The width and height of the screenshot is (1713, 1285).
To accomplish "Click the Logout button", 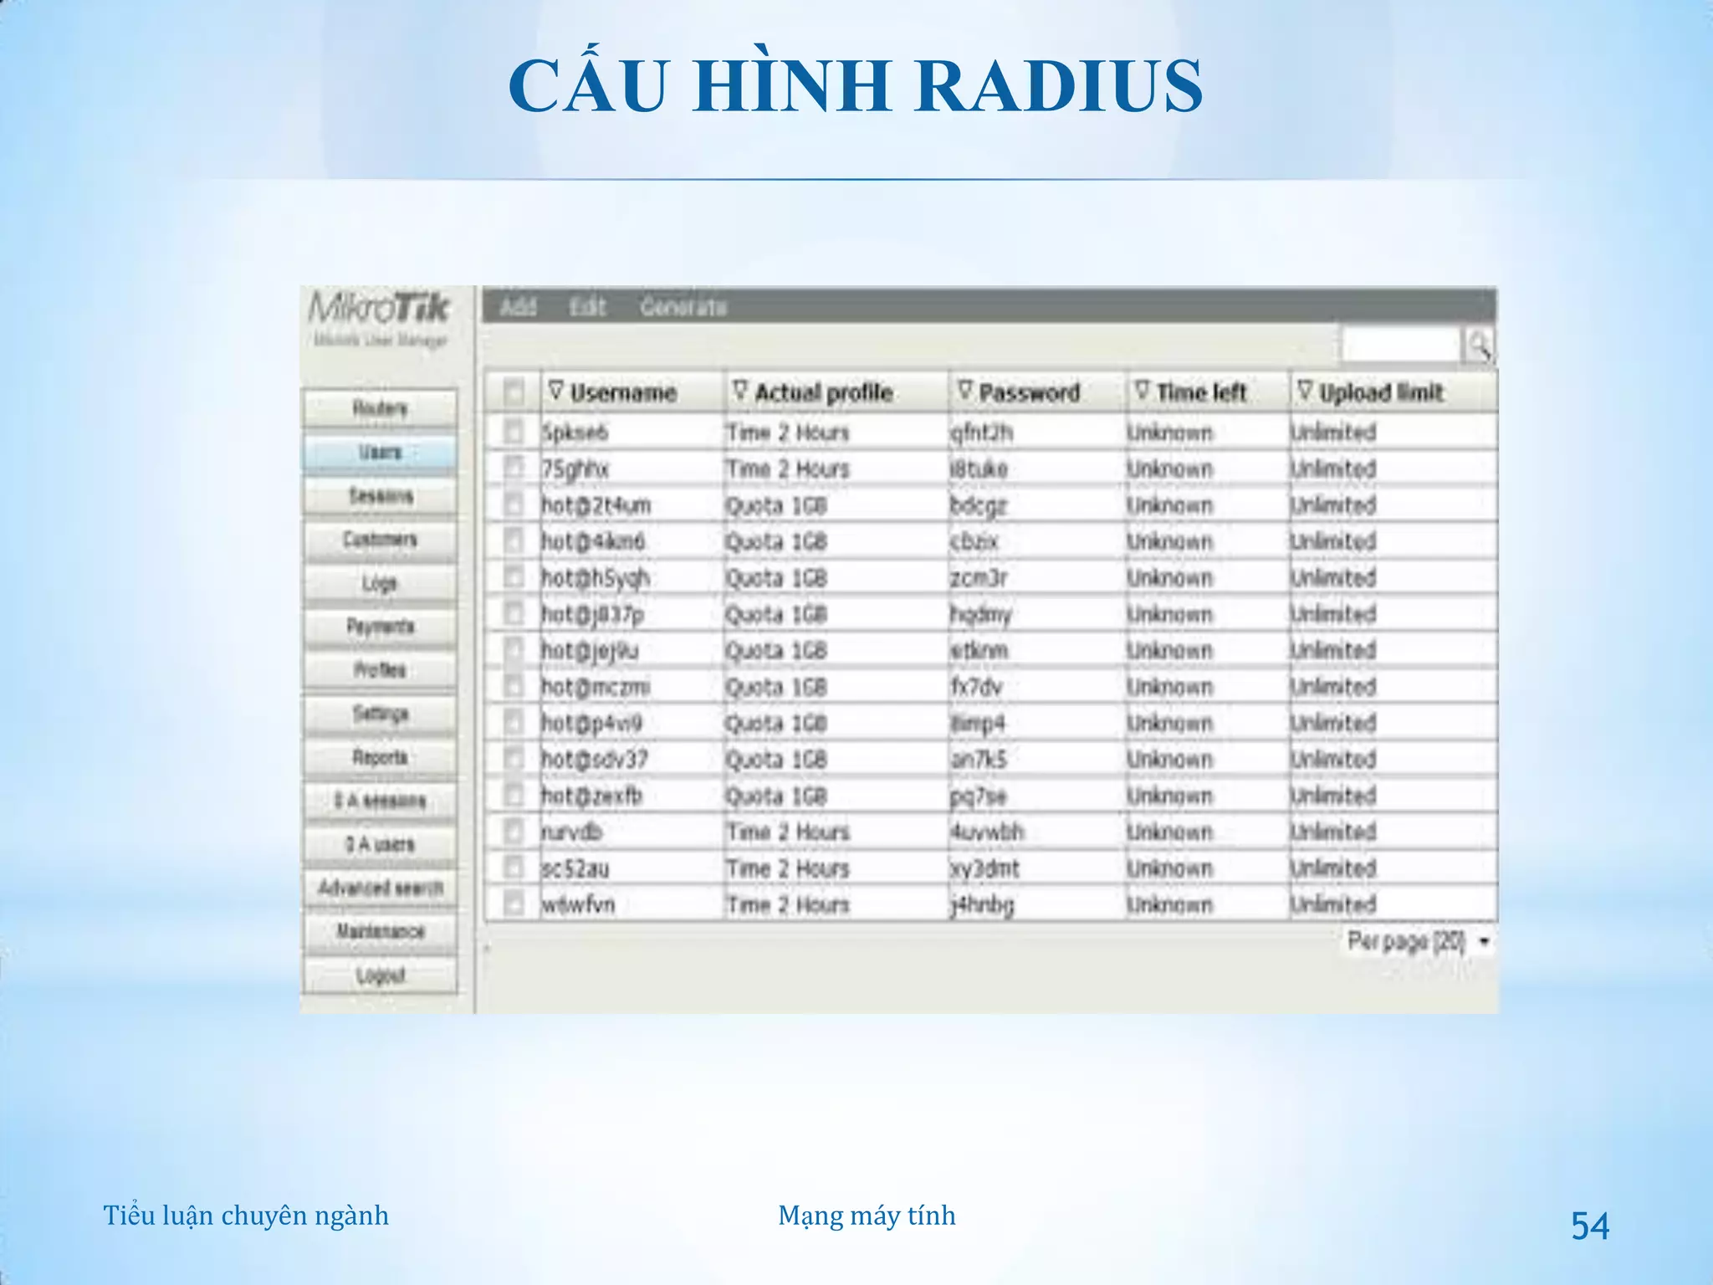I will (380, 975).
